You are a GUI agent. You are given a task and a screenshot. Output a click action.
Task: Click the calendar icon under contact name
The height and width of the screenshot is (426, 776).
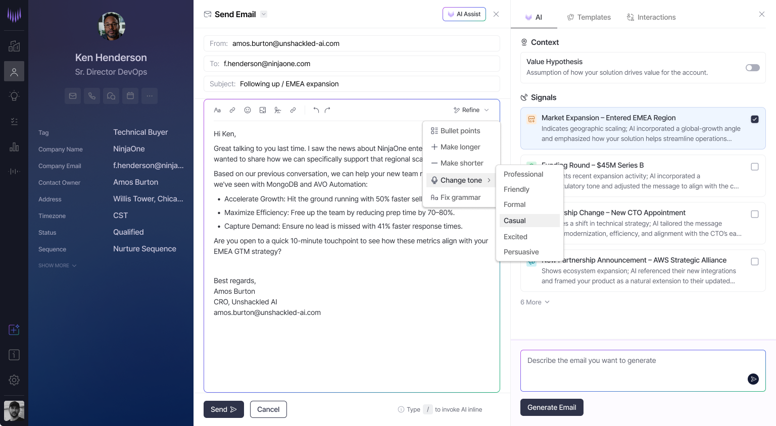[130, 96]
